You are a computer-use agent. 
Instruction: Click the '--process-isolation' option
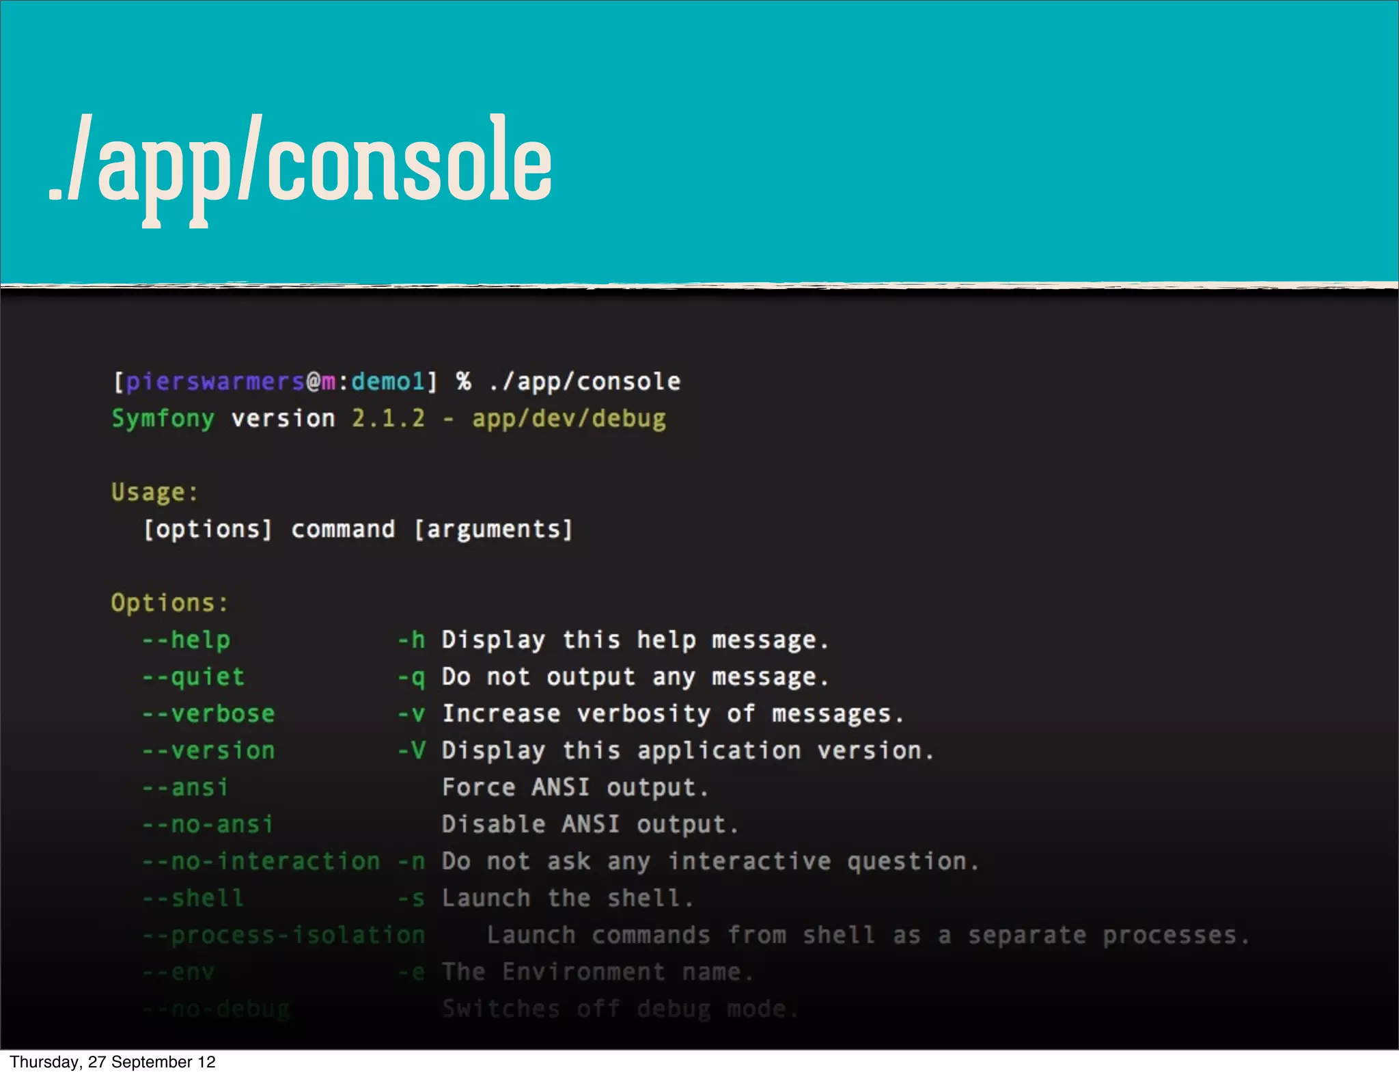point(284,936)
